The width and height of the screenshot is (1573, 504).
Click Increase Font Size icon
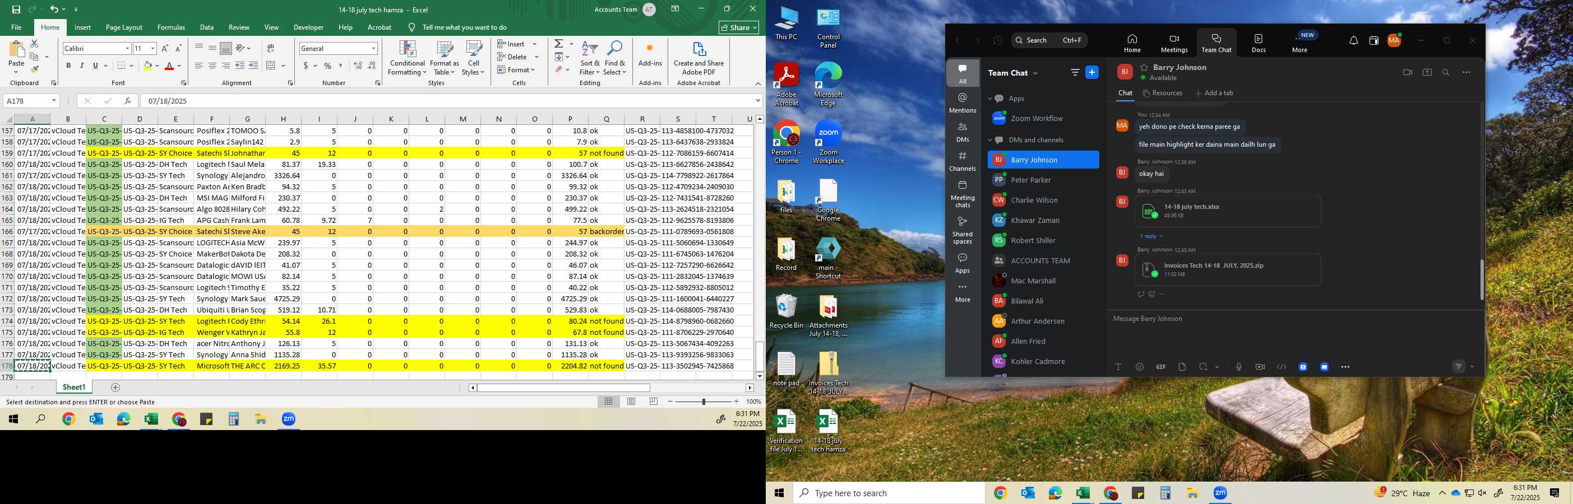click(165, 48)
